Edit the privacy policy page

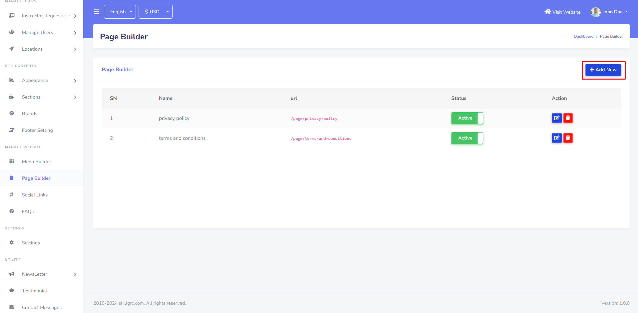pyautogui.click(x=557, y=118)
